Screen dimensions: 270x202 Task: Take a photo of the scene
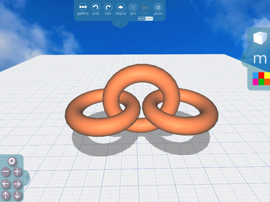coord(158,9)
